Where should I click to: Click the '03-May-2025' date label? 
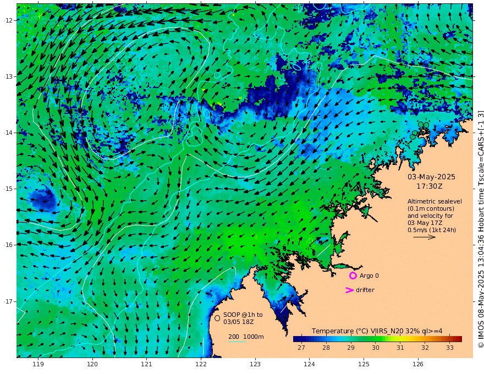coord(431,177)
